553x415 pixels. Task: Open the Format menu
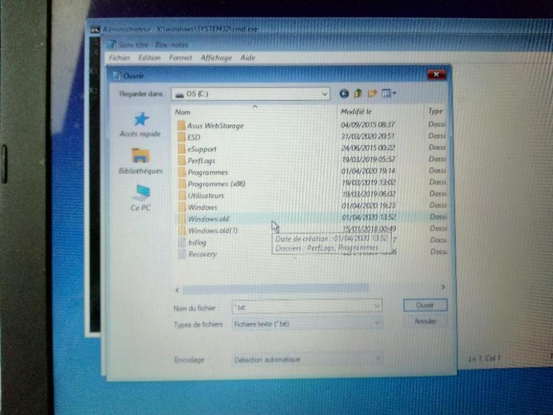[180, 58]
